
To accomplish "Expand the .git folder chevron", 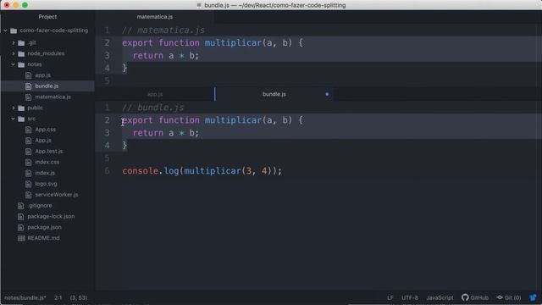I will [14, 43].
